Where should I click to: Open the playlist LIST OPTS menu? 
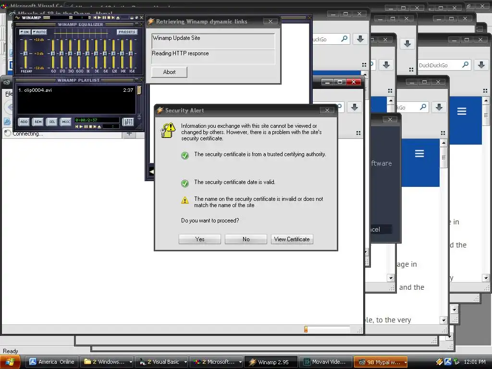pos(128,122)
